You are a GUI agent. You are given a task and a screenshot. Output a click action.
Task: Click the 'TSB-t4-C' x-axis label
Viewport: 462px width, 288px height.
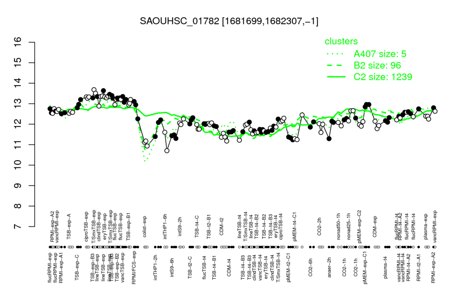pos(197,226)
